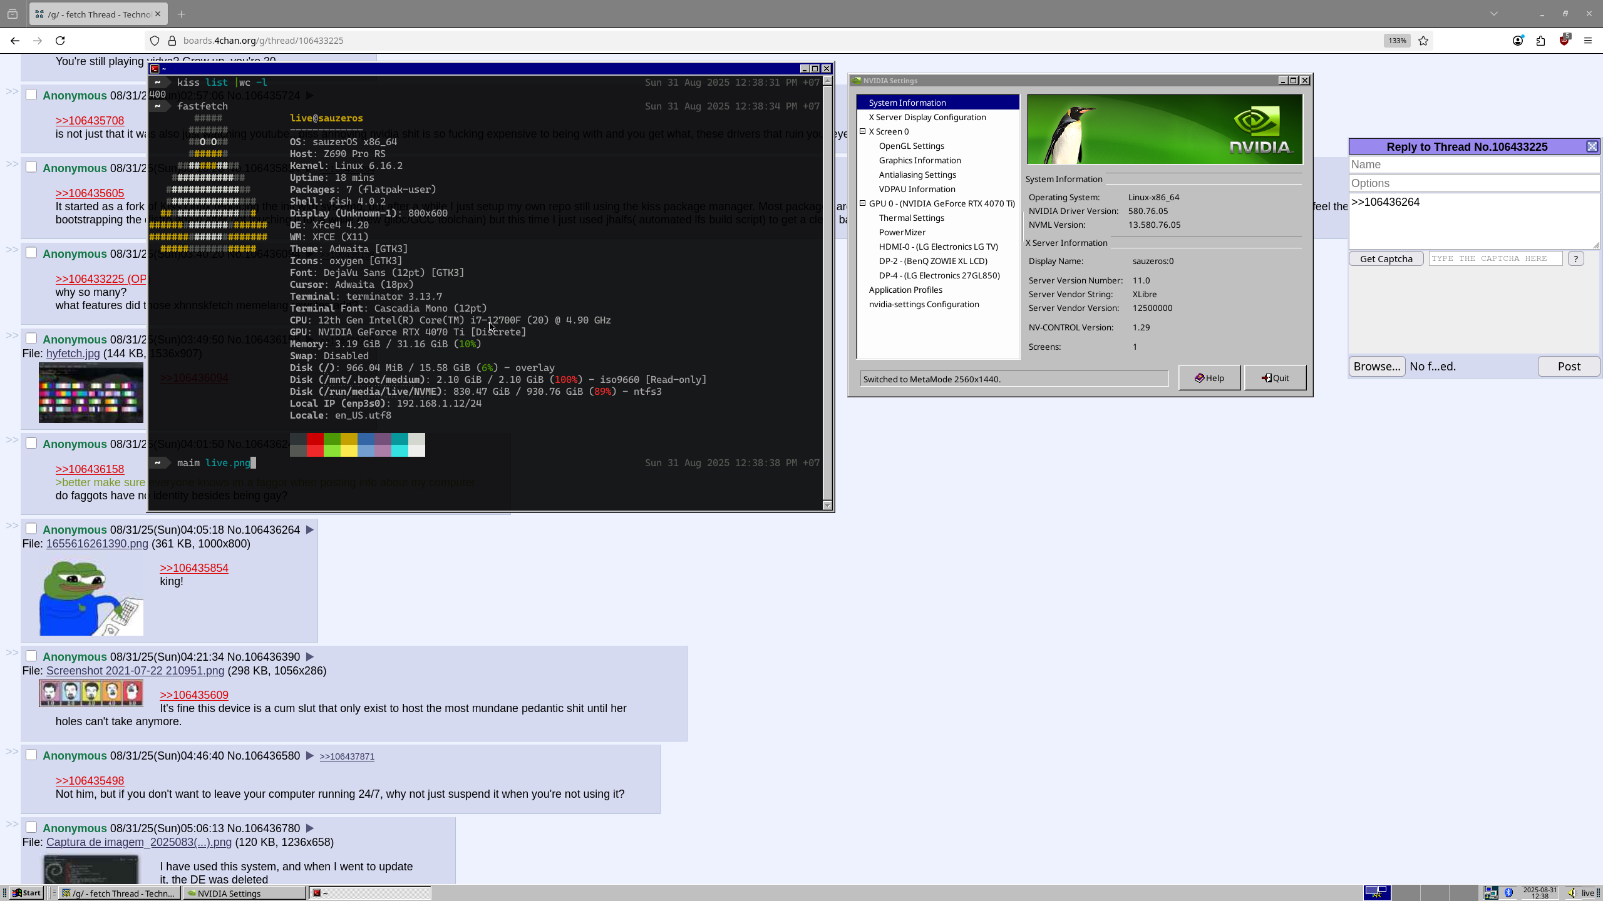Click the uBlock Origin toolbar icon
The height and width of the screenshot is (901, 1603).
[x=1565, y=40]
